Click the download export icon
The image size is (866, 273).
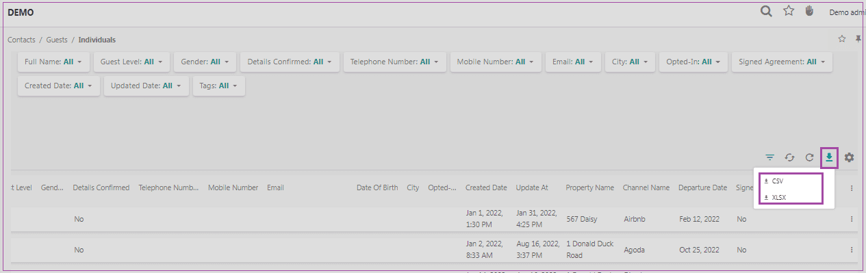pyautogui.click(x=829, y=157)
